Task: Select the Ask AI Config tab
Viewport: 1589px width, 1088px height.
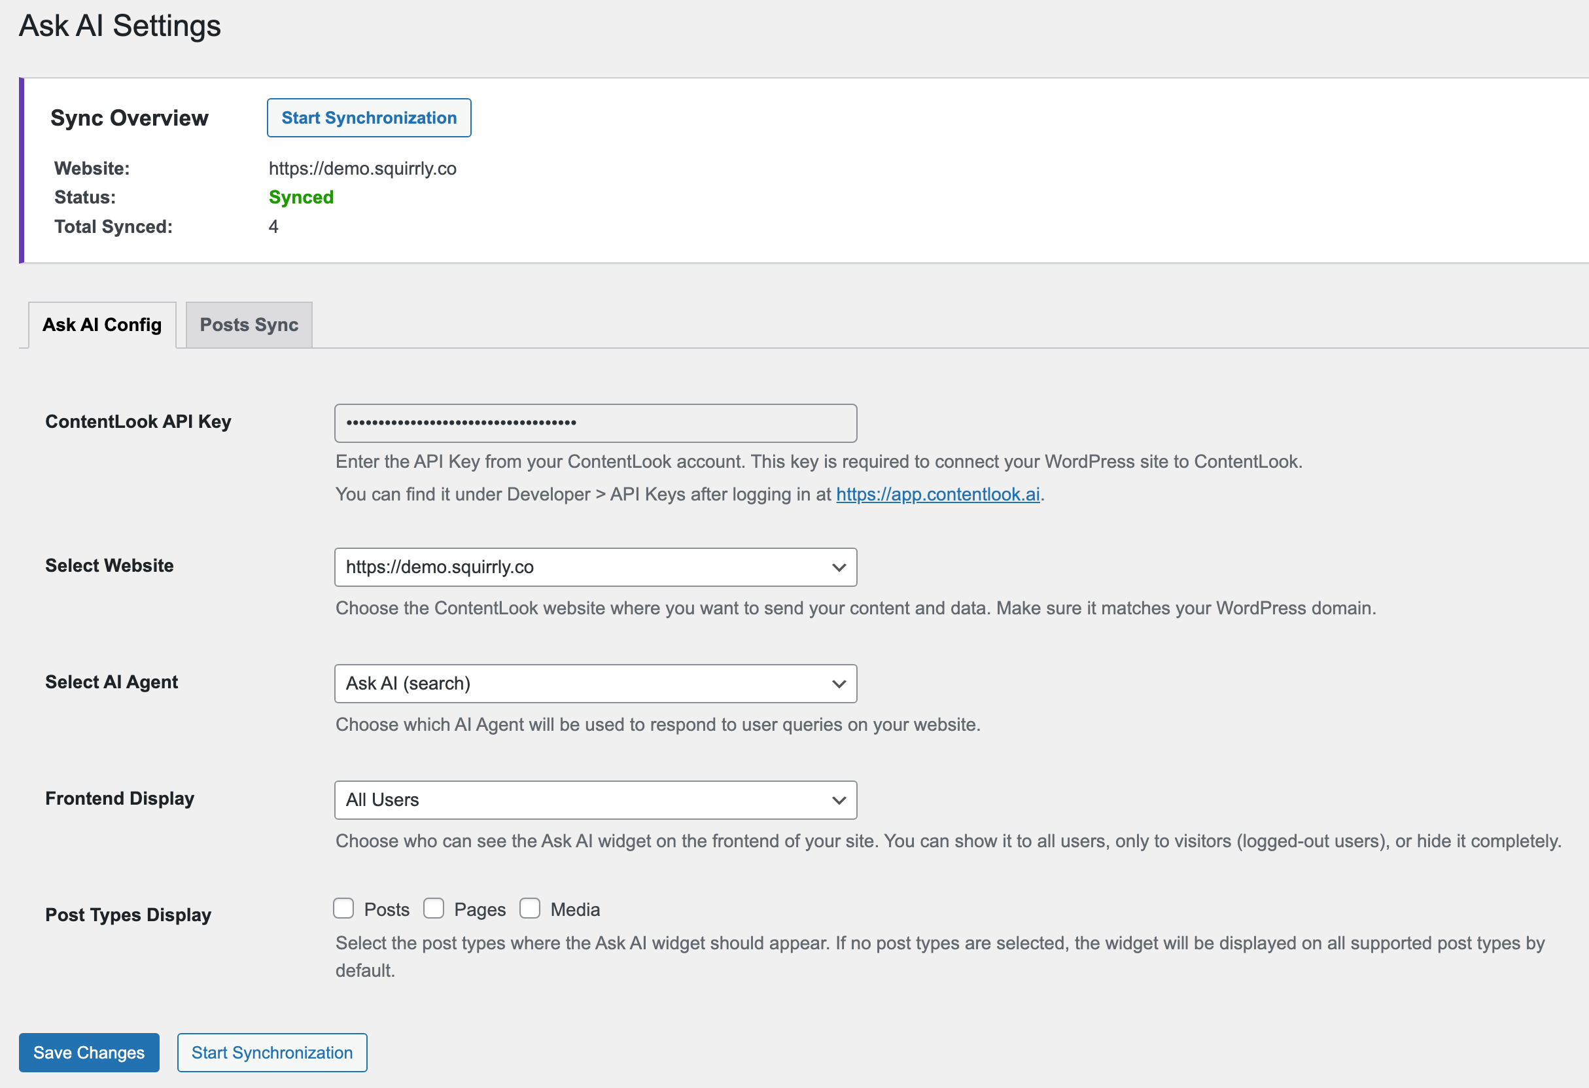Action: (102, 325)
